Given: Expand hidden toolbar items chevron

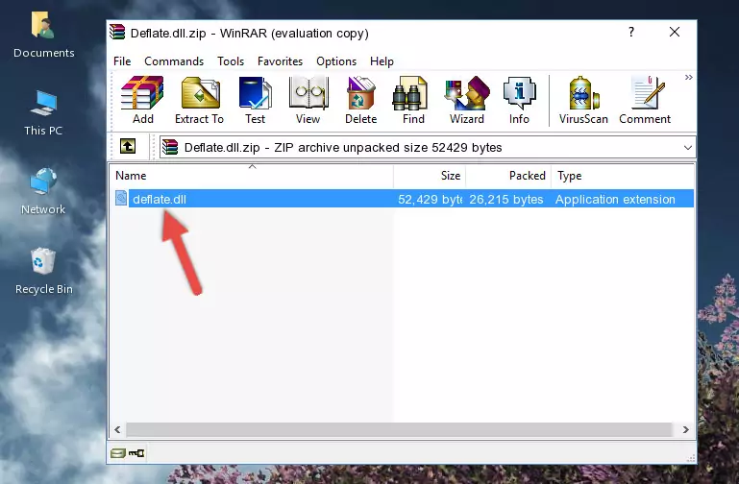Looking at the screenshot, I should point(689,77).
